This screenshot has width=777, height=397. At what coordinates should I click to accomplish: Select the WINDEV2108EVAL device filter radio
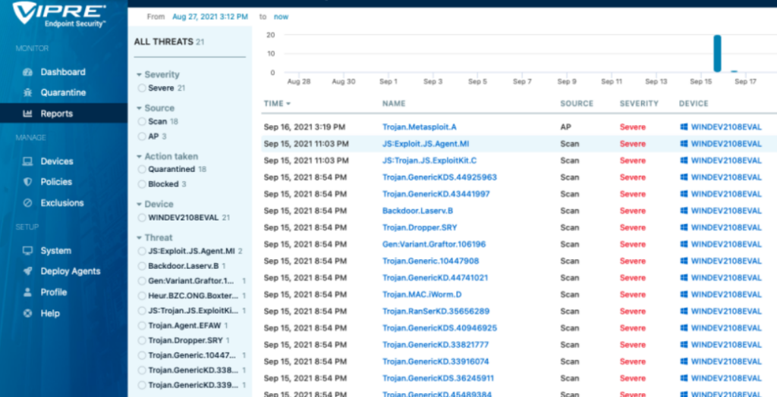pyautogui.click(x=142, y=217)
